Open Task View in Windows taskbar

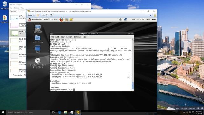click(x=53, y=112)
